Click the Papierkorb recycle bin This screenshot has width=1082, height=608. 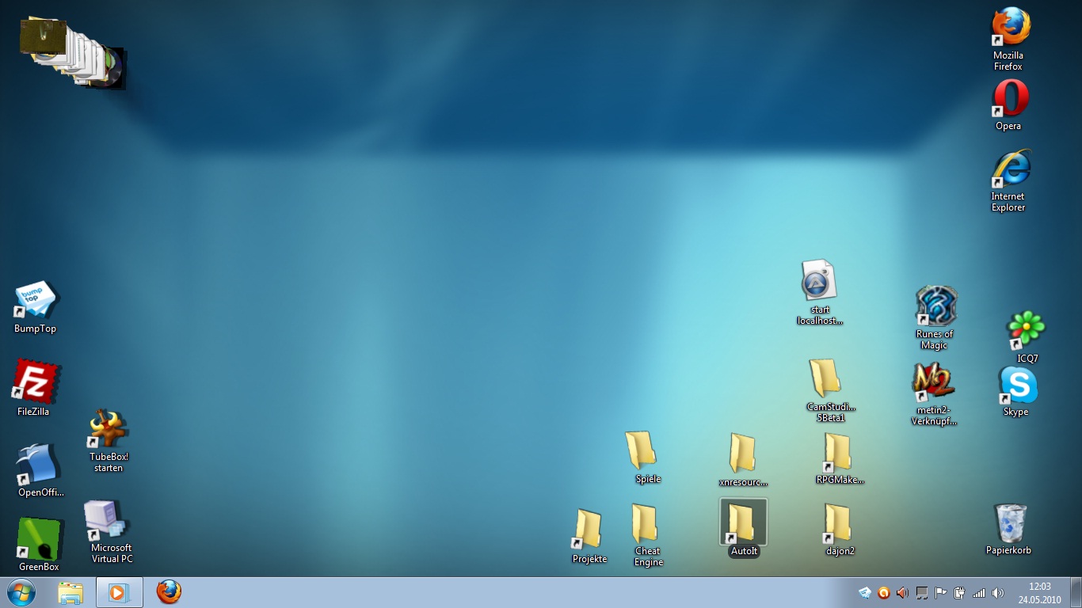[x=1009, y=523]
